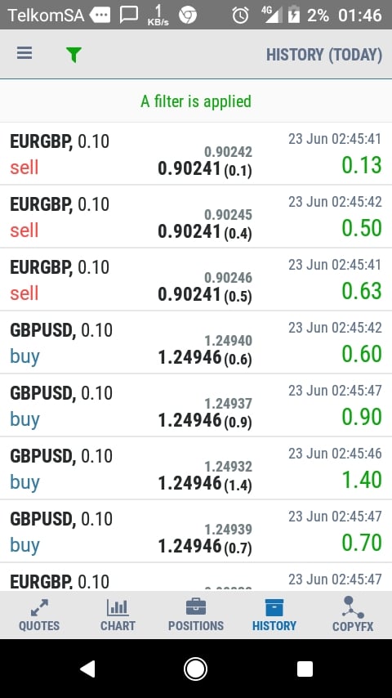Expand the GBPUSD buy deal opened at 1.24937
Viewport: 392px width, 698px height.
click(196, 405)
